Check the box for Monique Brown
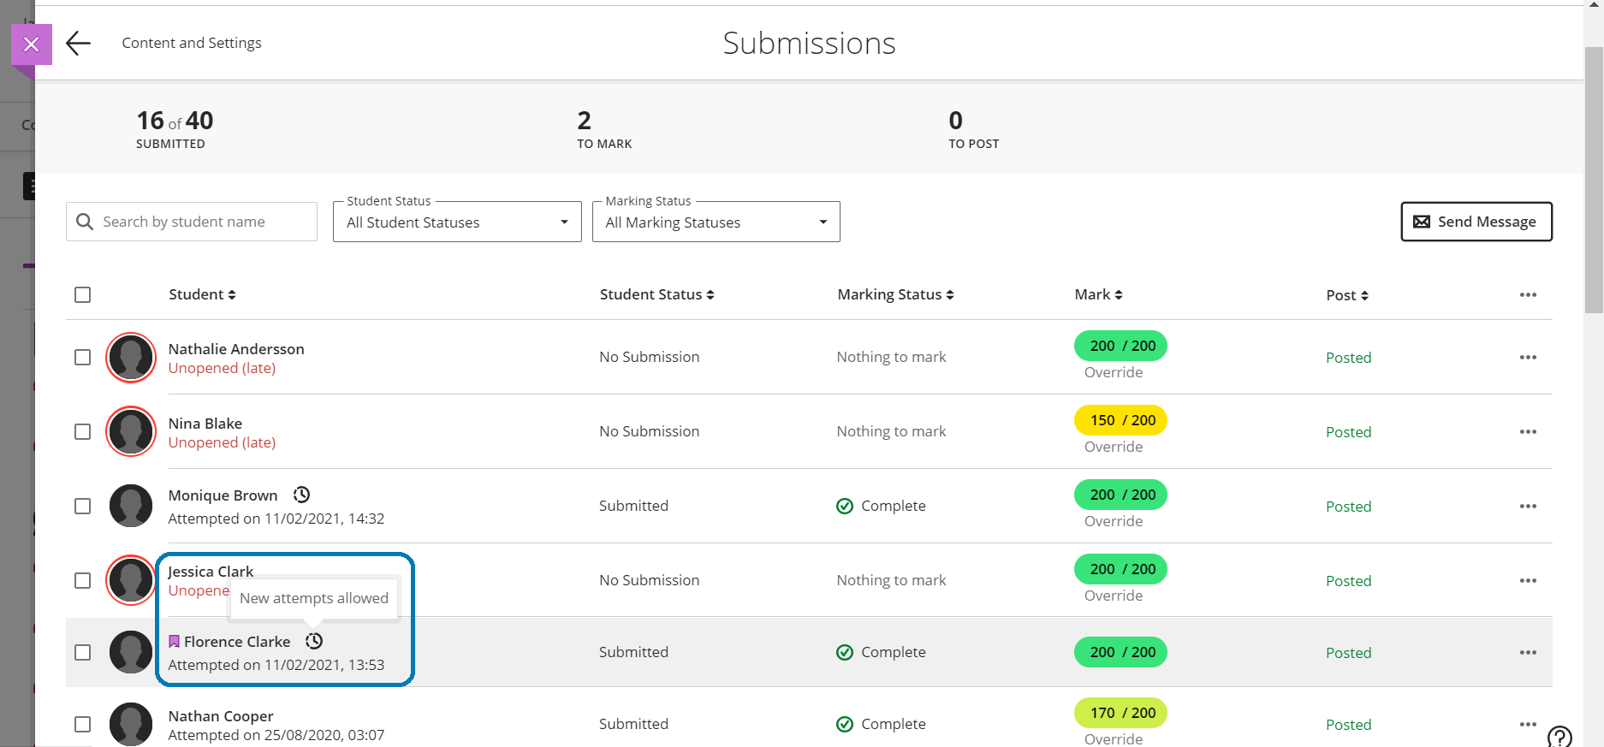This screenshot has height=747, width=1604. point(82,506)
